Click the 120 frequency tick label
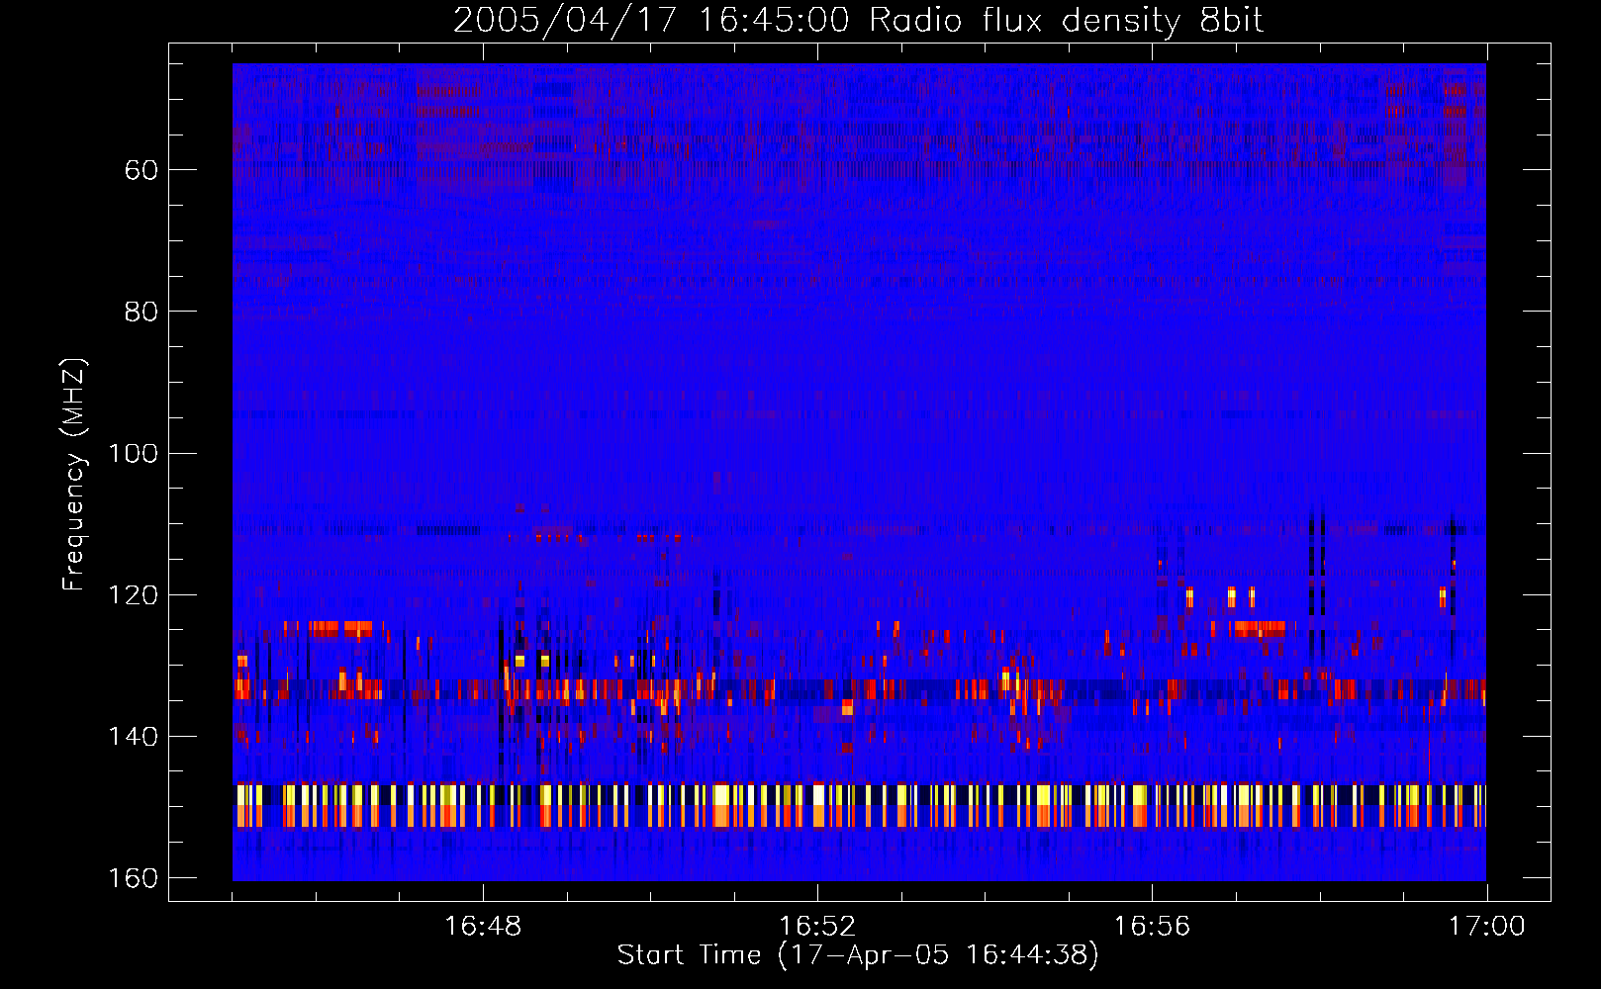The image size is (1601, 989). pyautogui.click(x=133, y=594)
